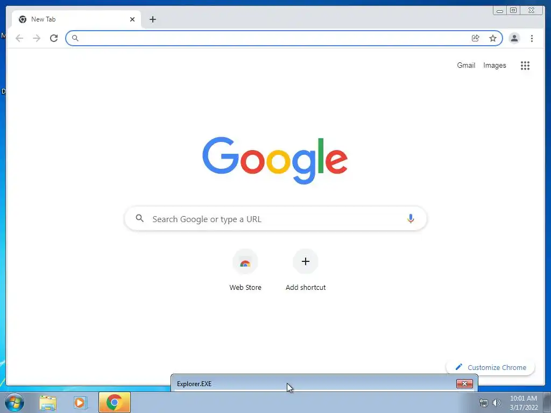This screenshot has height=413, width=551.
Task: Close the New Tab tab
Action: click(x=132, y=19)
